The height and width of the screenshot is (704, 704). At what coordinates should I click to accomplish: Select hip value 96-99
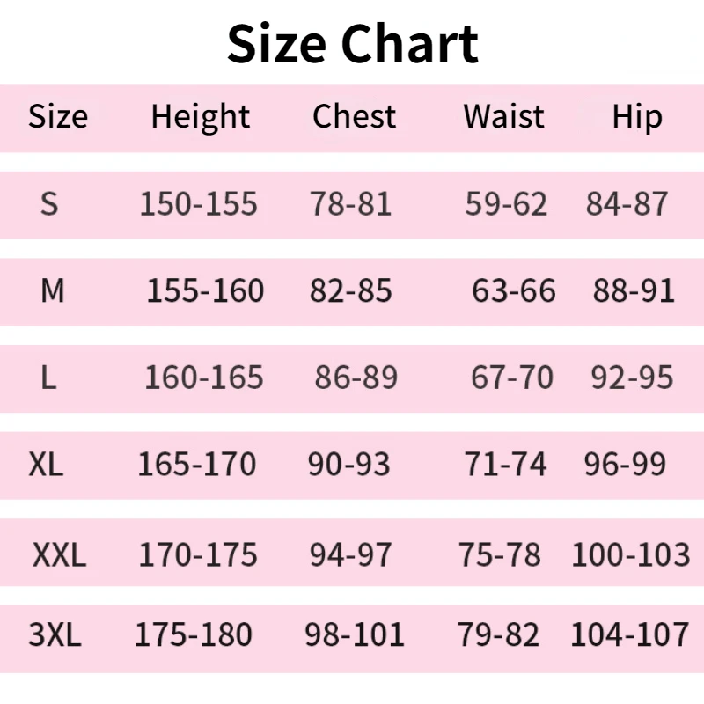pos(625,465)
